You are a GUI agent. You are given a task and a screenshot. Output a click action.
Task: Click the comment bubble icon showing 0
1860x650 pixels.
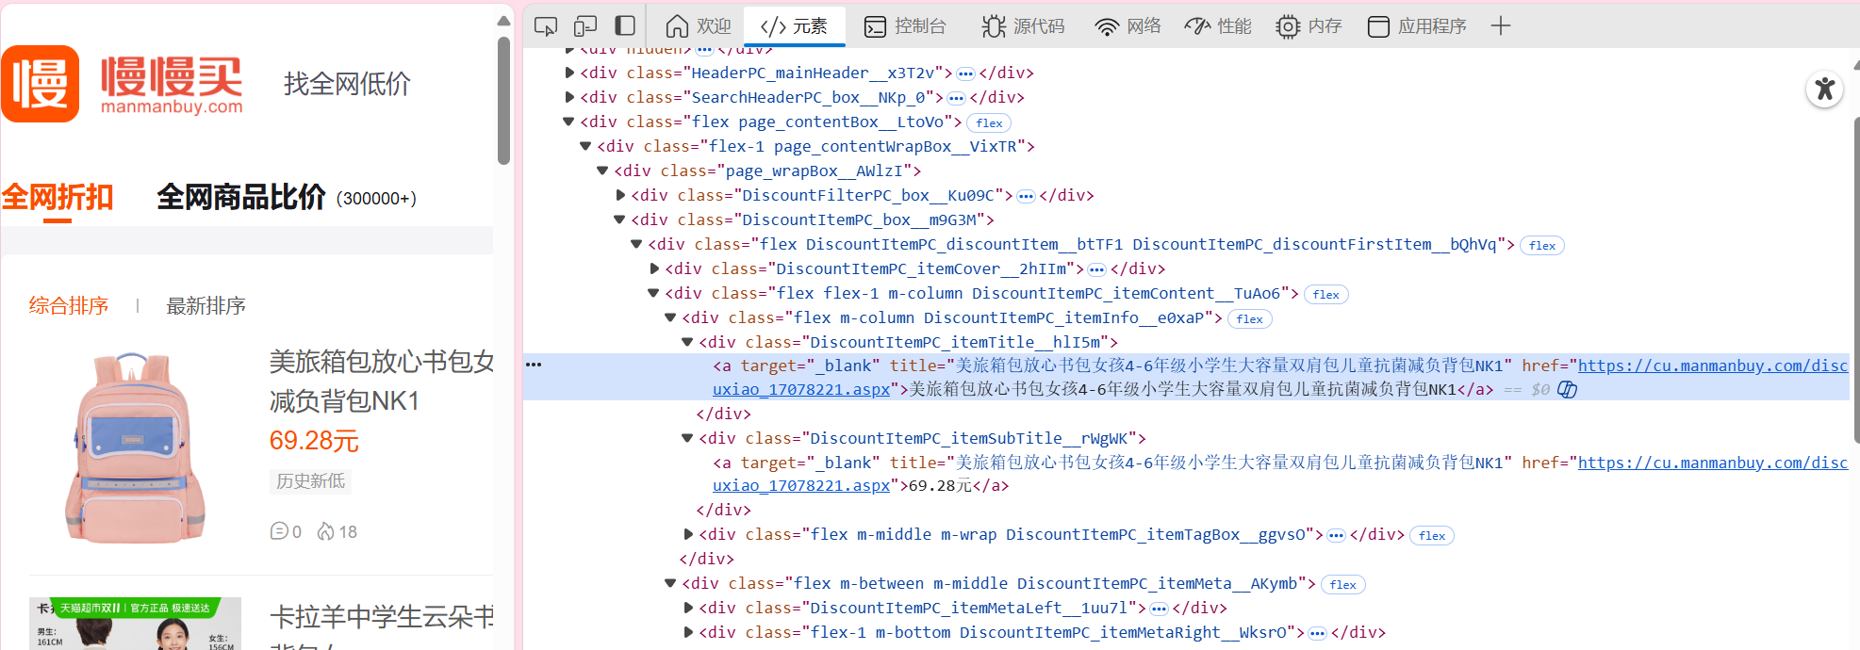pos(279,531)
